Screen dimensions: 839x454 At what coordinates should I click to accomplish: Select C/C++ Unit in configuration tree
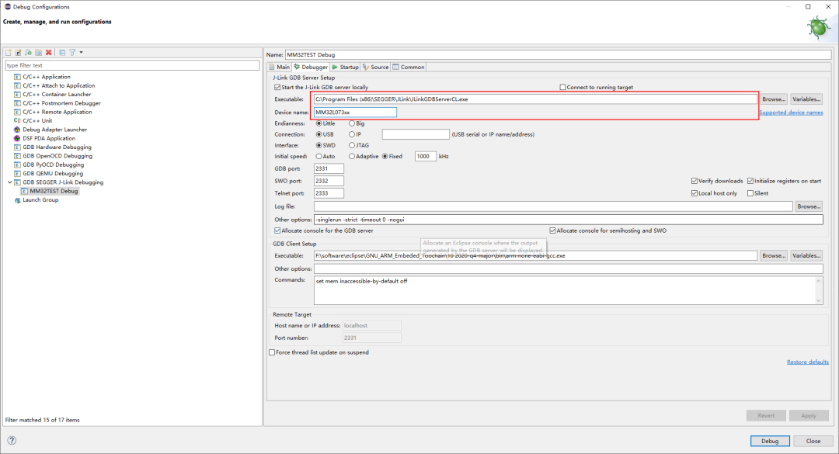pyautogui.click(x=37, y=121)
